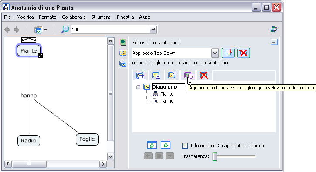Open the Strumenti menu
316x172 pixels.
(x=101, y=17)
